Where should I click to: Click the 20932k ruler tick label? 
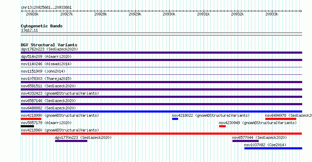click(x=237, y=14)
